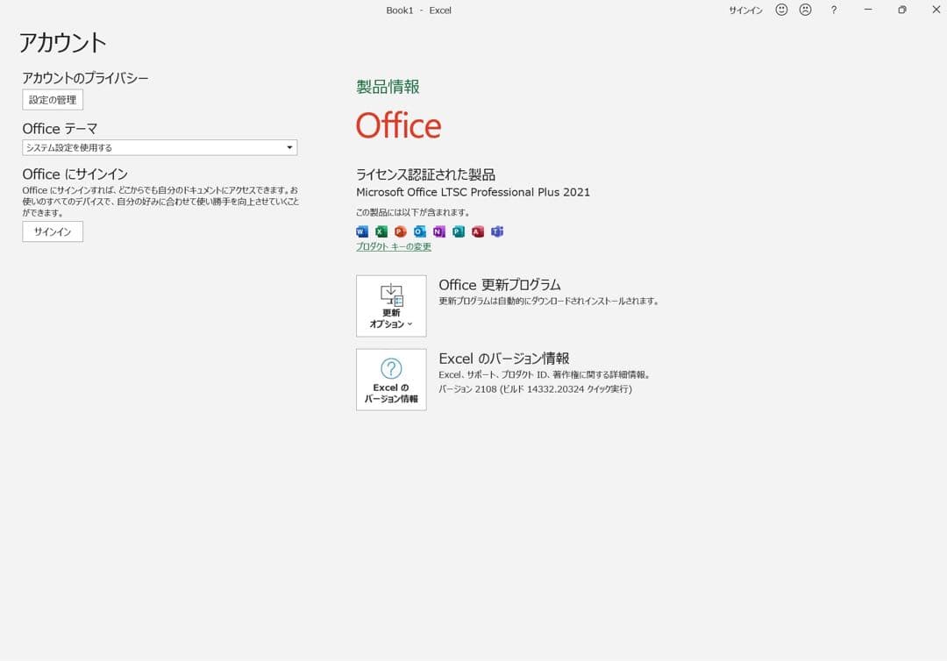This screenshot has width=947, height=661.
Task: Click the Teams product icon
Action: click(496, 231)
